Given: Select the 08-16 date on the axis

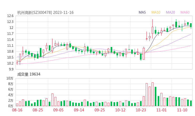Looking at the screenshot, I should pos(17,110).
